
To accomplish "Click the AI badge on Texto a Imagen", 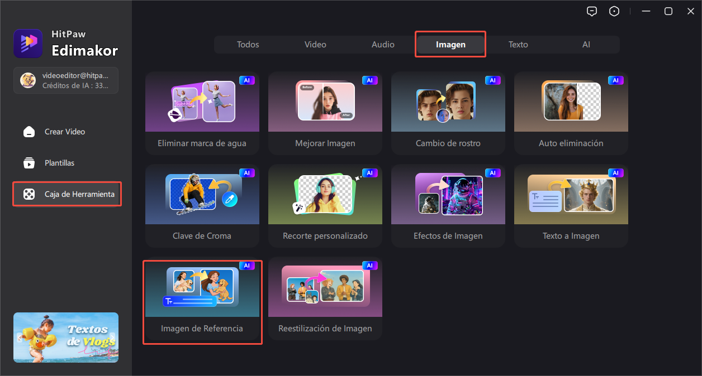I will (615, 173).
